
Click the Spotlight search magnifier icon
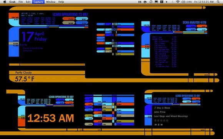218,2
